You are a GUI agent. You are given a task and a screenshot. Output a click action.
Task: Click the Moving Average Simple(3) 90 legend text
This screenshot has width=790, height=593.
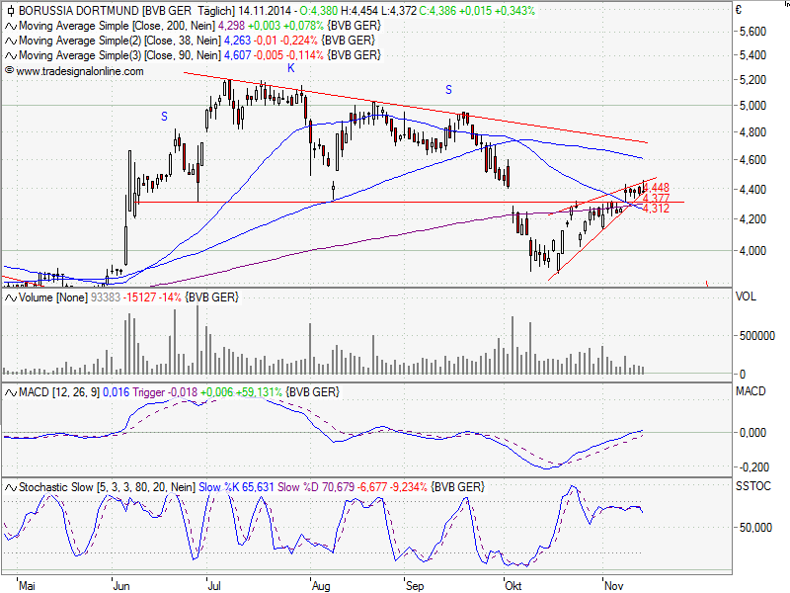[119, 55]
